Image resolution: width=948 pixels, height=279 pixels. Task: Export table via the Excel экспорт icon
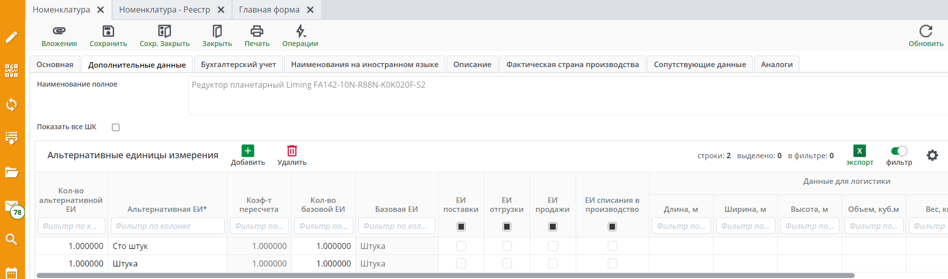click(859, 151)
